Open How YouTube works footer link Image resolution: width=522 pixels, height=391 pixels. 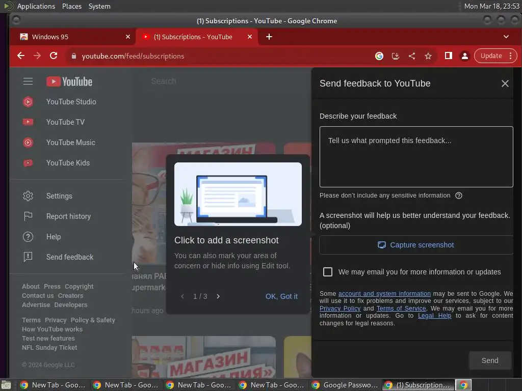click(53, 329)
